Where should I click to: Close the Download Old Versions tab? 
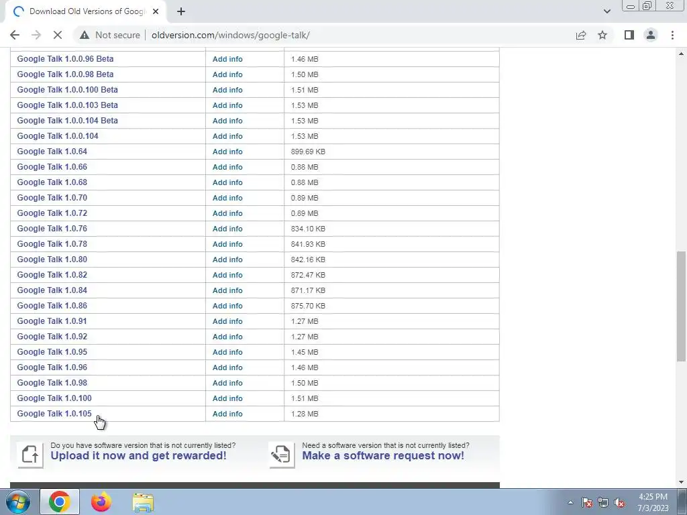(x=156, y=11)
